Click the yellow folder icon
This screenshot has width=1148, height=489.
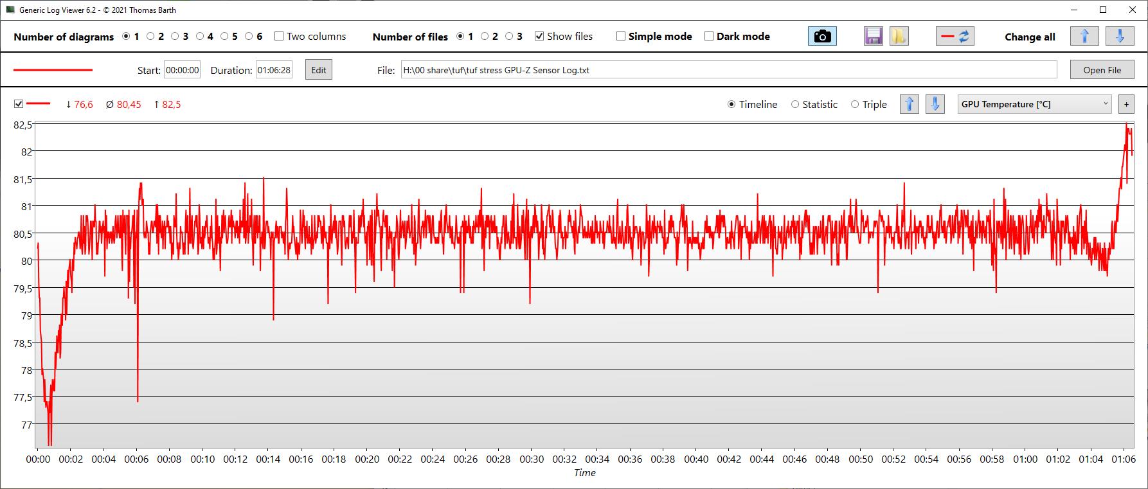click(x=899, y=37)
